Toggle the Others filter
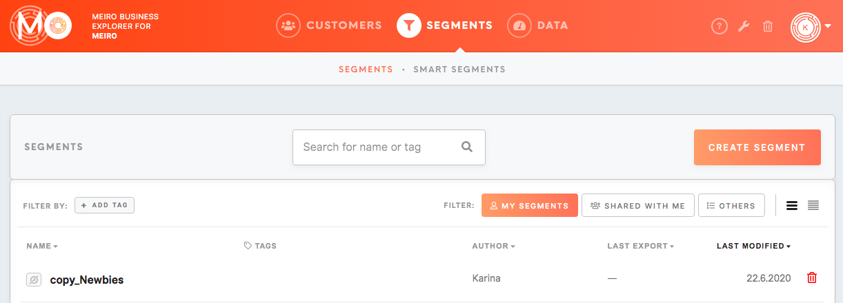Image resolution: width=843 pixels, height=303 pixels. (x=731, y=205)
